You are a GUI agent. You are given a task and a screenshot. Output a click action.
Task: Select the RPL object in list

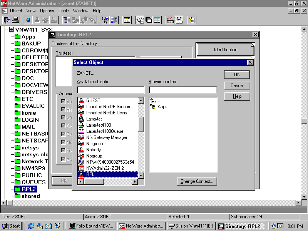(x=108, y=174)
